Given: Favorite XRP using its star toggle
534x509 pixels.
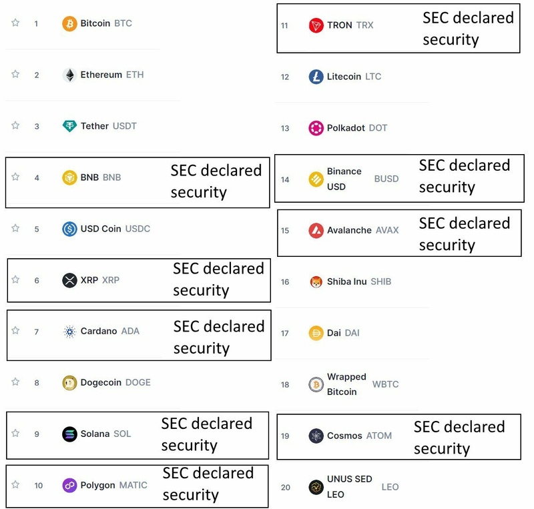Looking at the screenshot, I should tap(15, 280).
